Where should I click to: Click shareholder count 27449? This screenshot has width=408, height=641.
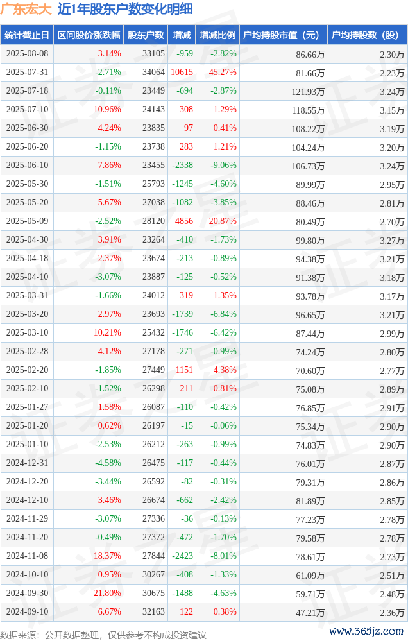(153, 370)
